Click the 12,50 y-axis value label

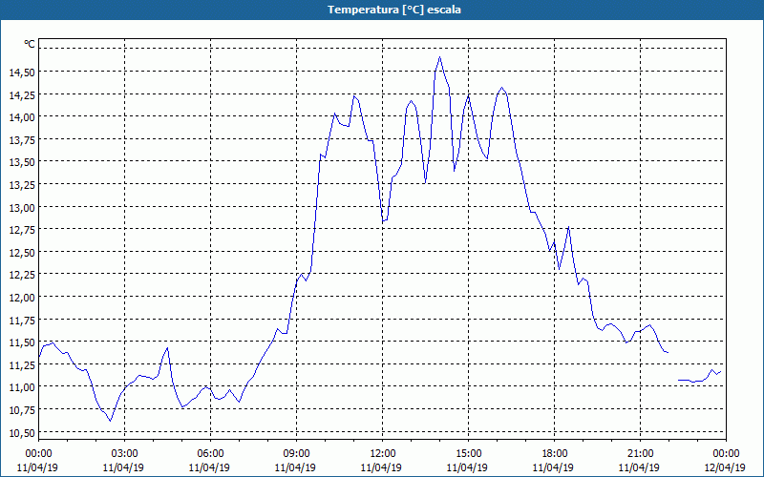tap(21, 252)
